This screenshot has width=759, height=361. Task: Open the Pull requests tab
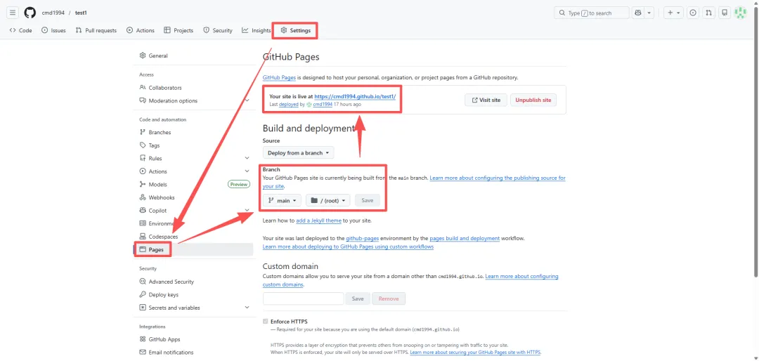96,30
